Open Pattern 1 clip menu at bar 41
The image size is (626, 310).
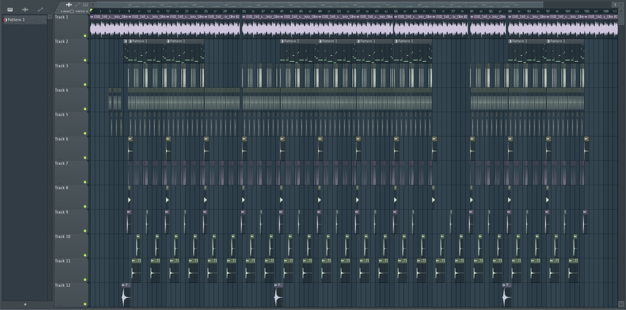coord(282,41)
